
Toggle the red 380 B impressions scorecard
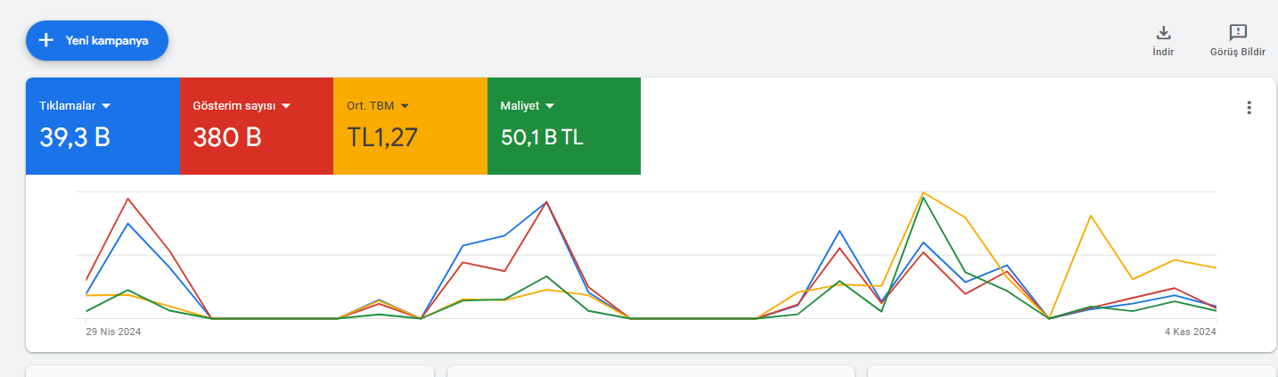tap(257, 126)
